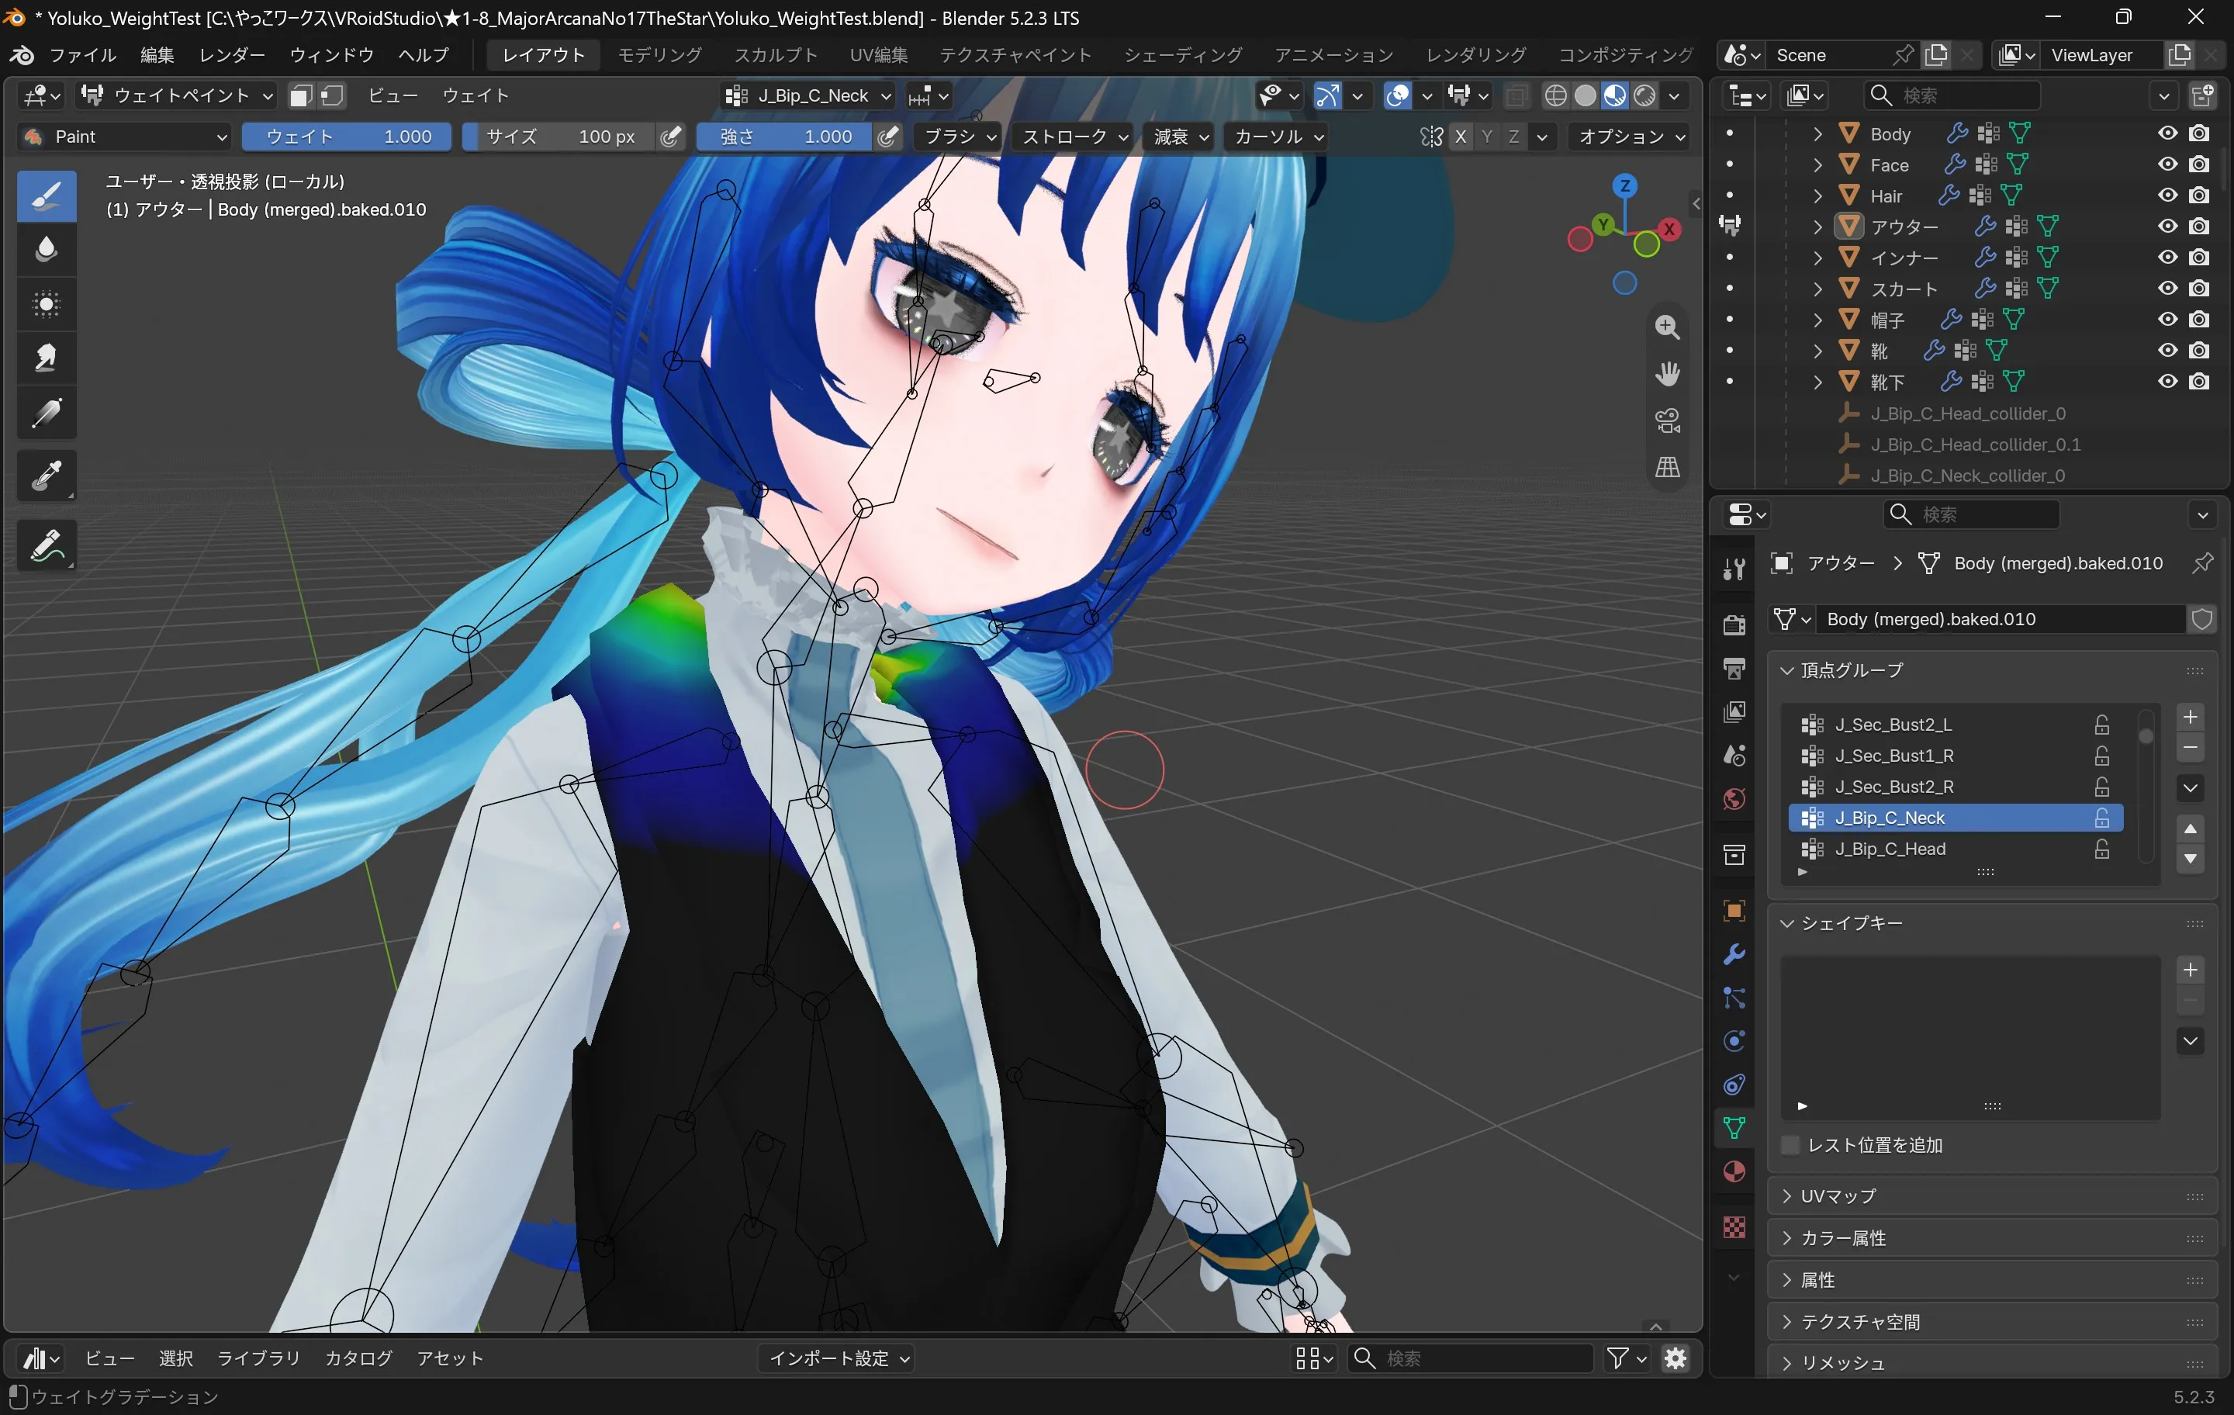Hide the Body object in outliner
The width and height of the screenshot is (2234, 1415).
[2167, 133]
